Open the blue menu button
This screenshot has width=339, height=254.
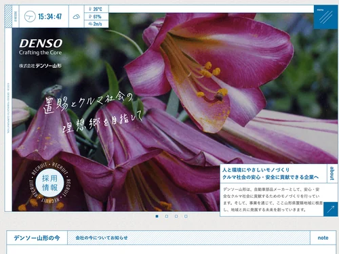tap(325, 17)
